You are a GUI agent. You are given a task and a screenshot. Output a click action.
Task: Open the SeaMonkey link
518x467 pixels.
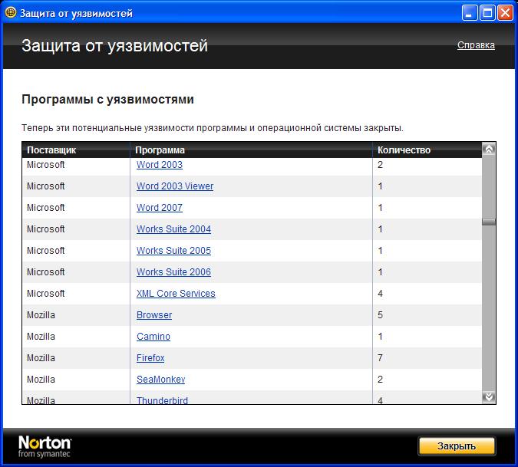(161, 380)
